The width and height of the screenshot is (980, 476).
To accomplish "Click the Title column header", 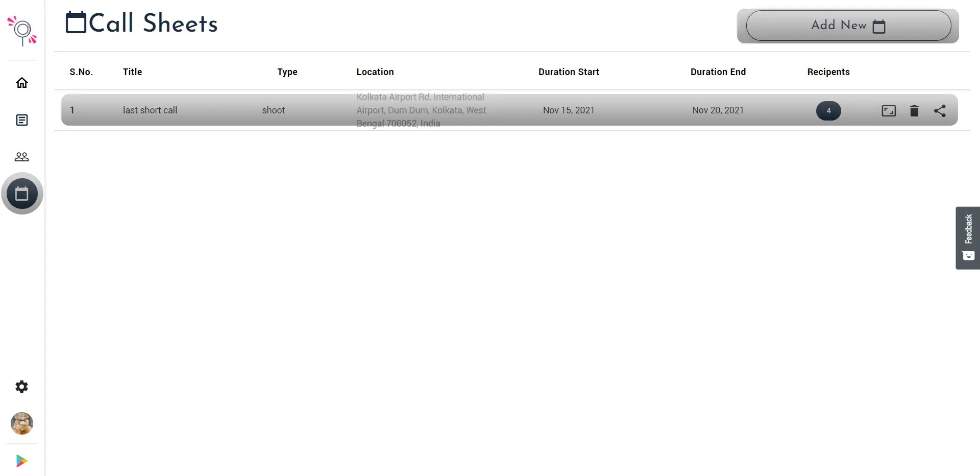I will point(132,72).
